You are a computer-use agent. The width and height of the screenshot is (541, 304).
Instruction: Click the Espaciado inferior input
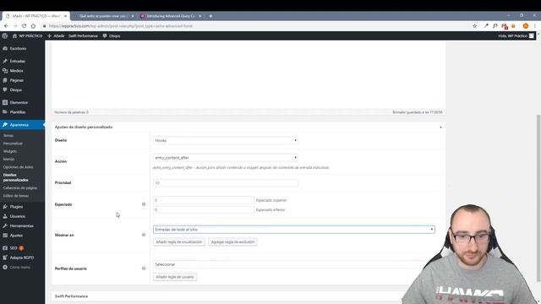[x=204, y=210]
